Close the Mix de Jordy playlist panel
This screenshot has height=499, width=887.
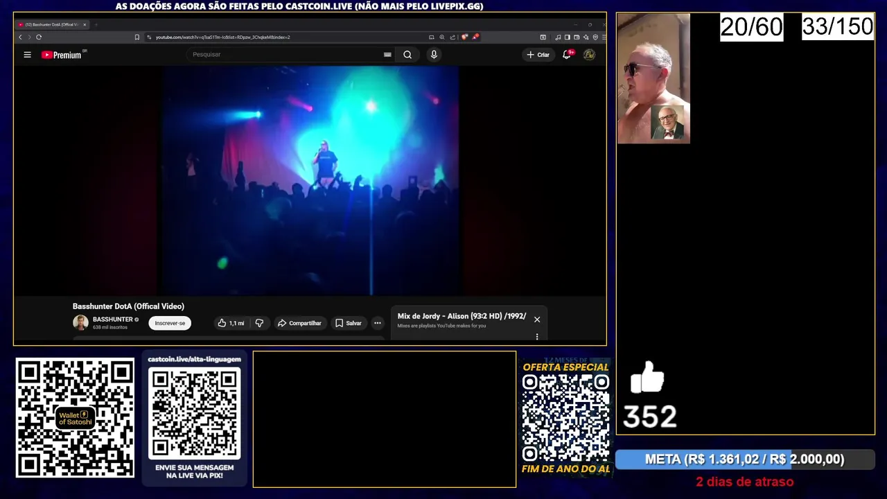[x=537, y=319]
